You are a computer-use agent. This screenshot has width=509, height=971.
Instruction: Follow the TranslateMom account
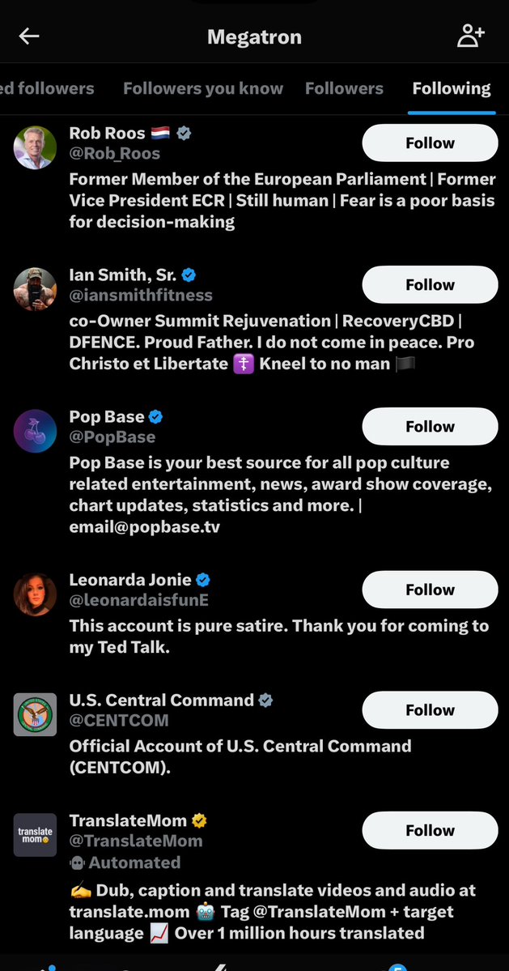(430, 831)
